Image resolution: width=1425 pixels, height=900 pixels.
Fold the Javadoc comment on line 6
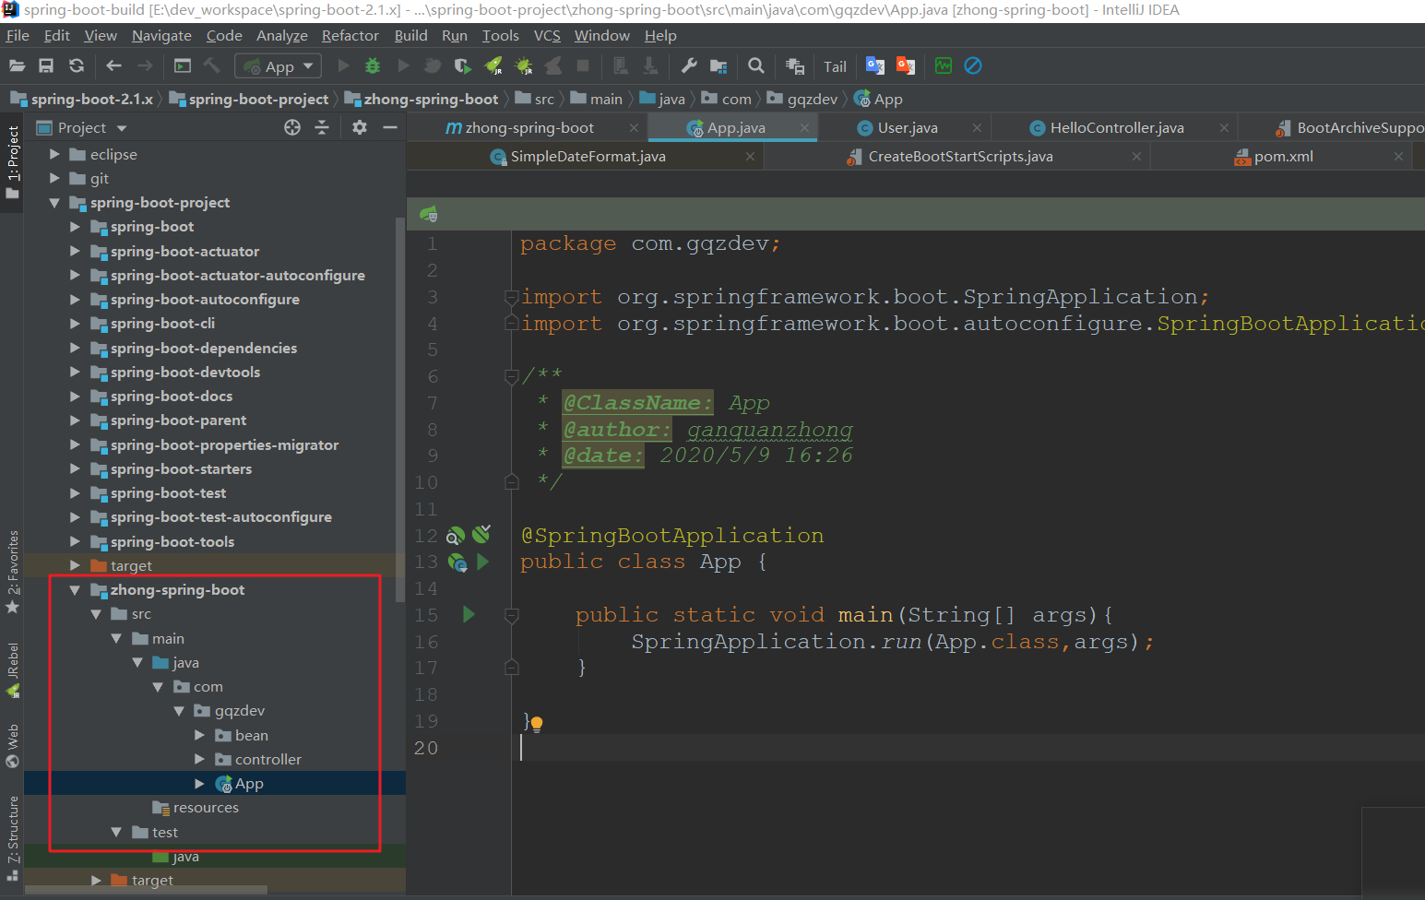(512, 375)
